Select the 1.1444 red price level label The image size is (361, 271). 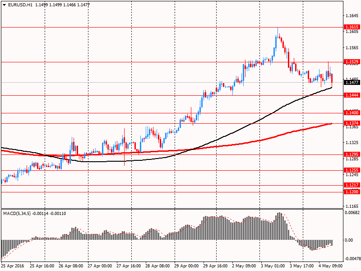pos(352,95)
